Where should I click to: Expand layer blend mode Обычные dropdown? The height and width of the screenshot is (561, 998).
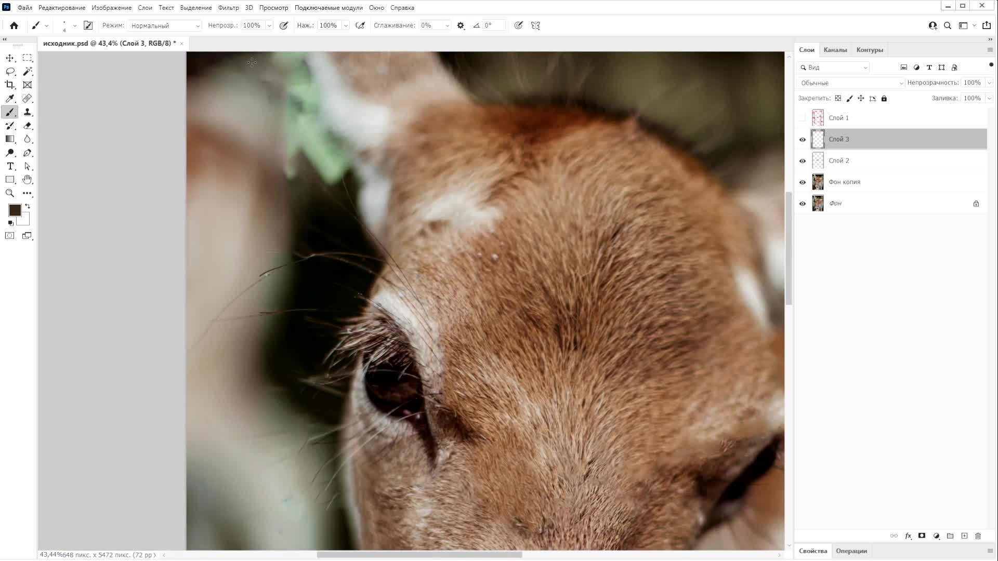coord(851,83)
